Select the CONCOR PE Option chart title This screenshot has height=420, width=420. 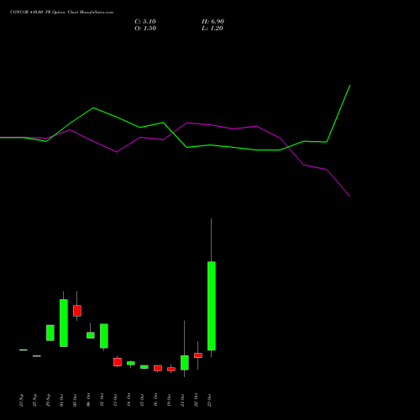click(61, 13)
